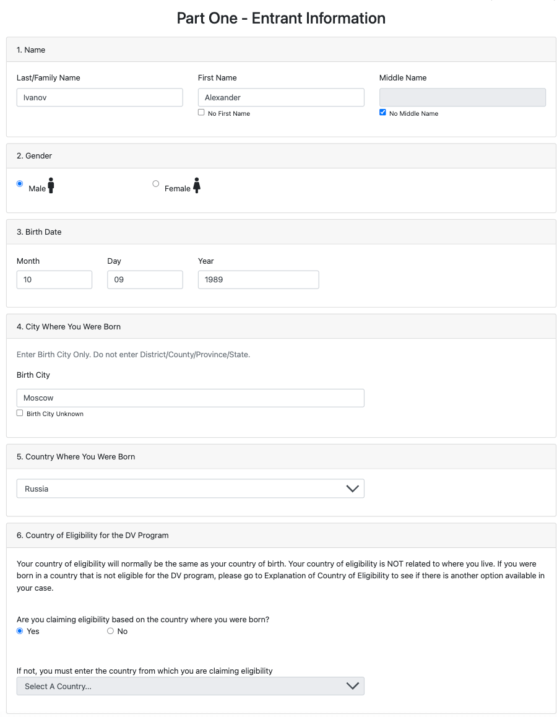Click the Middle Name text field
The image size is (557, 717).
pyautogui.click(x=462, y=97)
